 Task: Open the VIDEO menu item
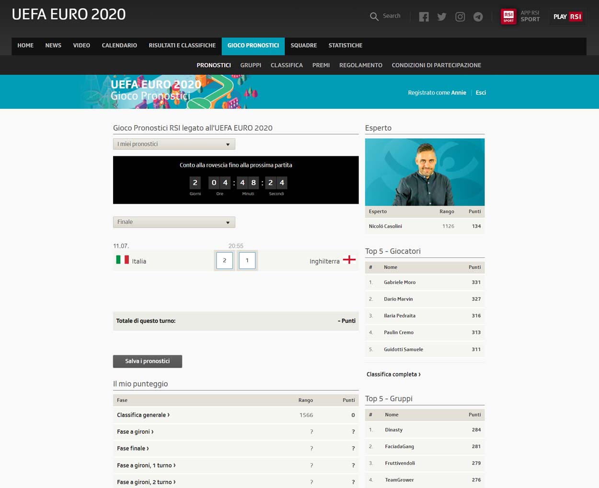[81, 46]
